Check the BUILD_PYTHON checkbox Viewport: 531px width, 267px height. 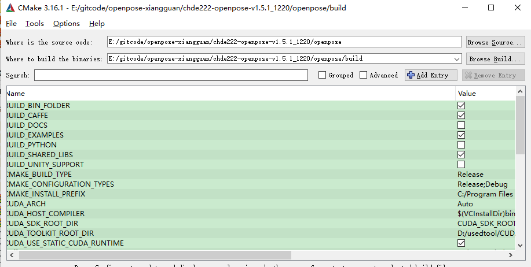461,144
